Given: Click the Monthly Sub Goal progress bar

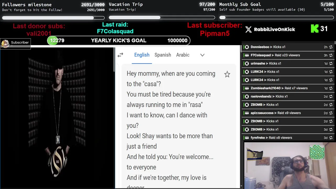Looking at the screenshot, I should tap(277, 18).
